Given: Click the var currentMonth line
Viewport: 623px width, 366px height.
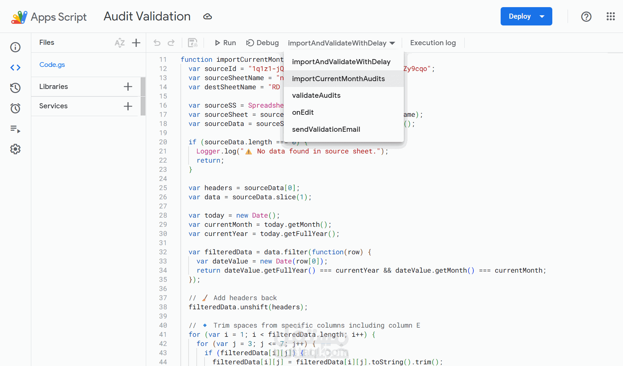Looking at the screenshot, I should pyautogui.click(x=260, y=224).
